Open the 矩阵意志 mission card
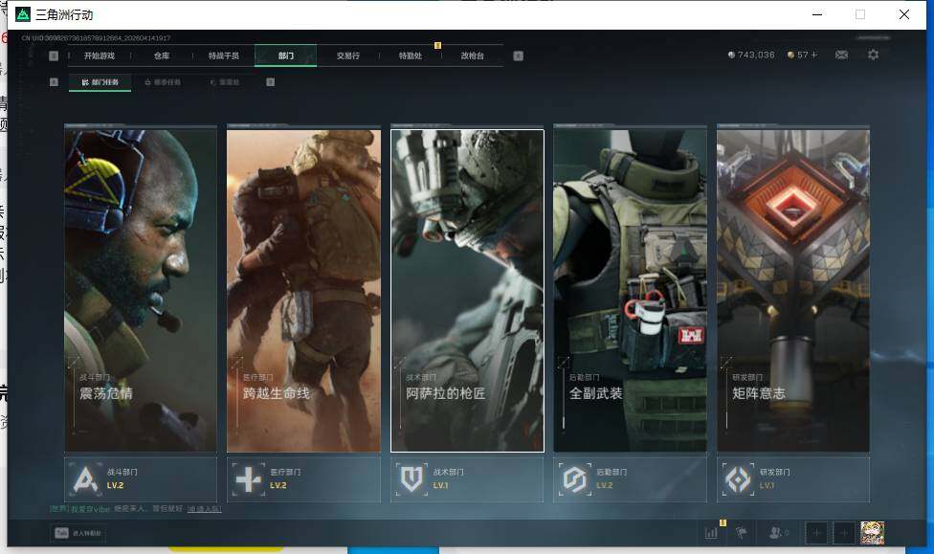934x554 pixels. tap(793, 291)
